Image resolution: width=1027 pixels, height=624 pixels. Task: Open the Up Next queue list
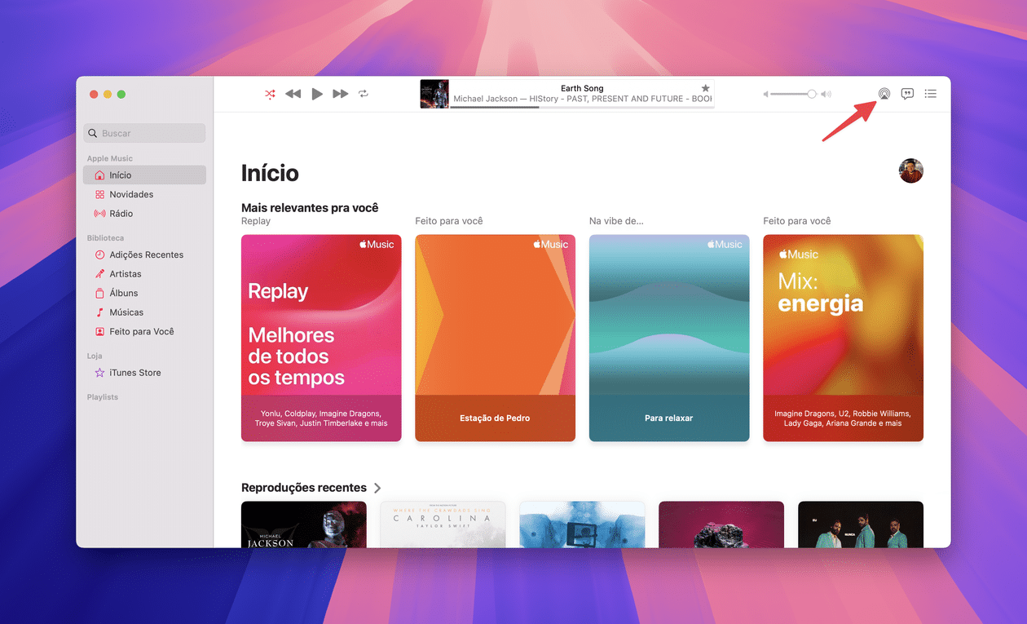[x=931, y=94]
